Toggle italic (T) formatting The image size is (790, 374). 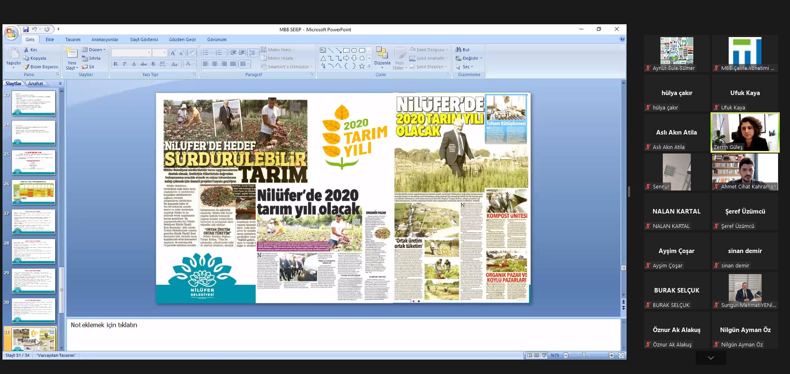point(124,64)
